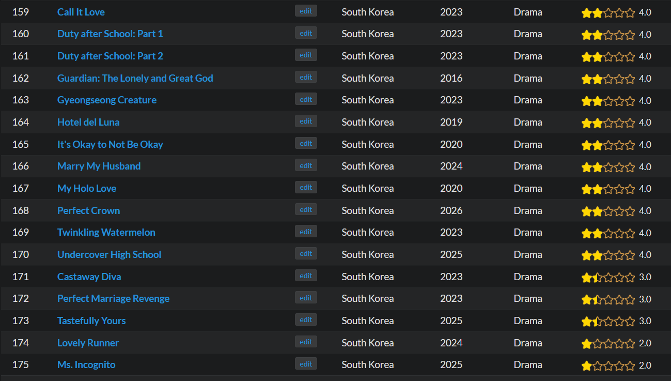Select the It's Okay to Not Be Okay link
This screenshot has height=381, width=671.
[110, 144]
